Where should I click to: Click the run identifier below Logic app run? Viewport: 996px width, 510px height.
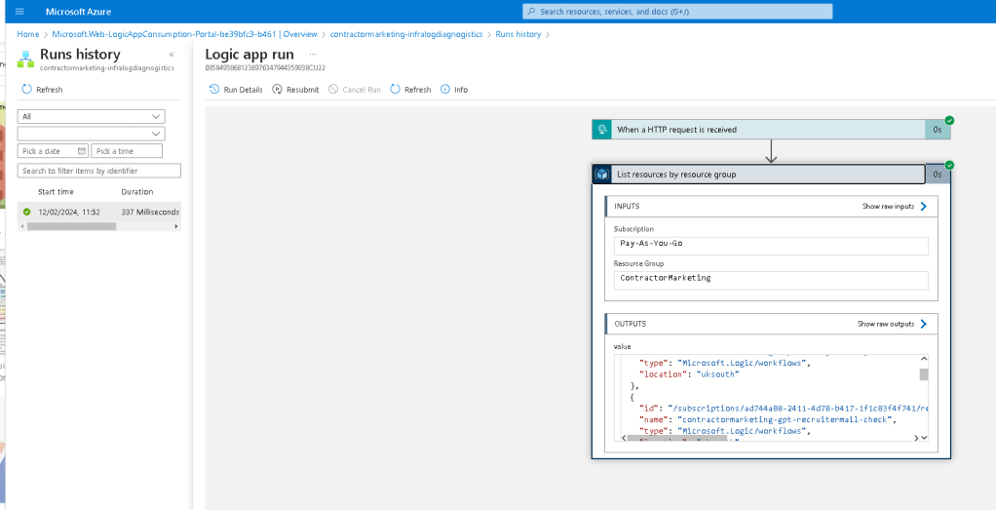pos(265,67)
